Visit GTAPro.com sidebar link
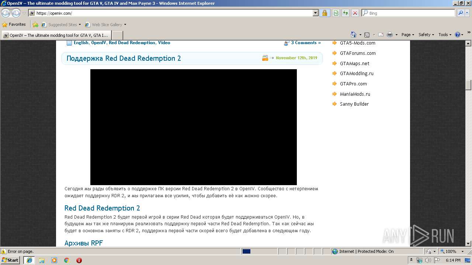The width and height of the screenshot is (472, 265). tap(353, 84)
